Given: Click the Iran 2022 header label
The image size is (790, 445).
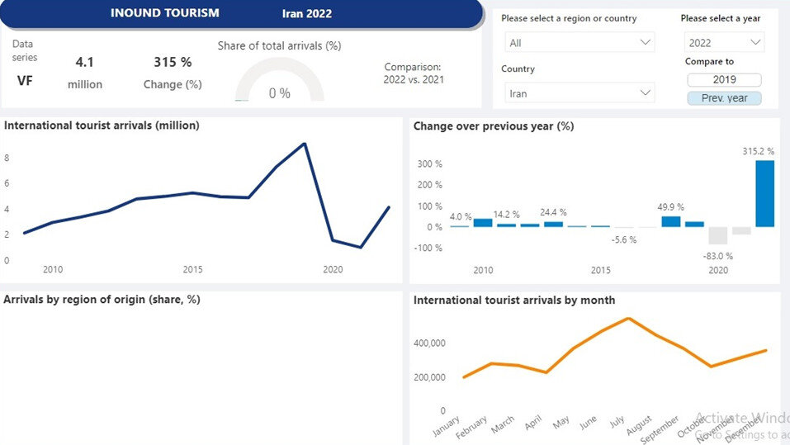Looking at the screenshot, I should (307, 14).
